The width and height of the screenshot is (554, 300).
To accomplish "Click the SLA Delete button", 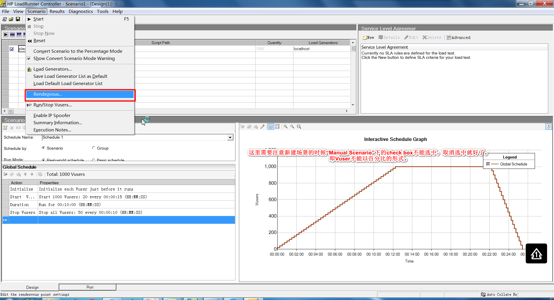I will 432,37.
